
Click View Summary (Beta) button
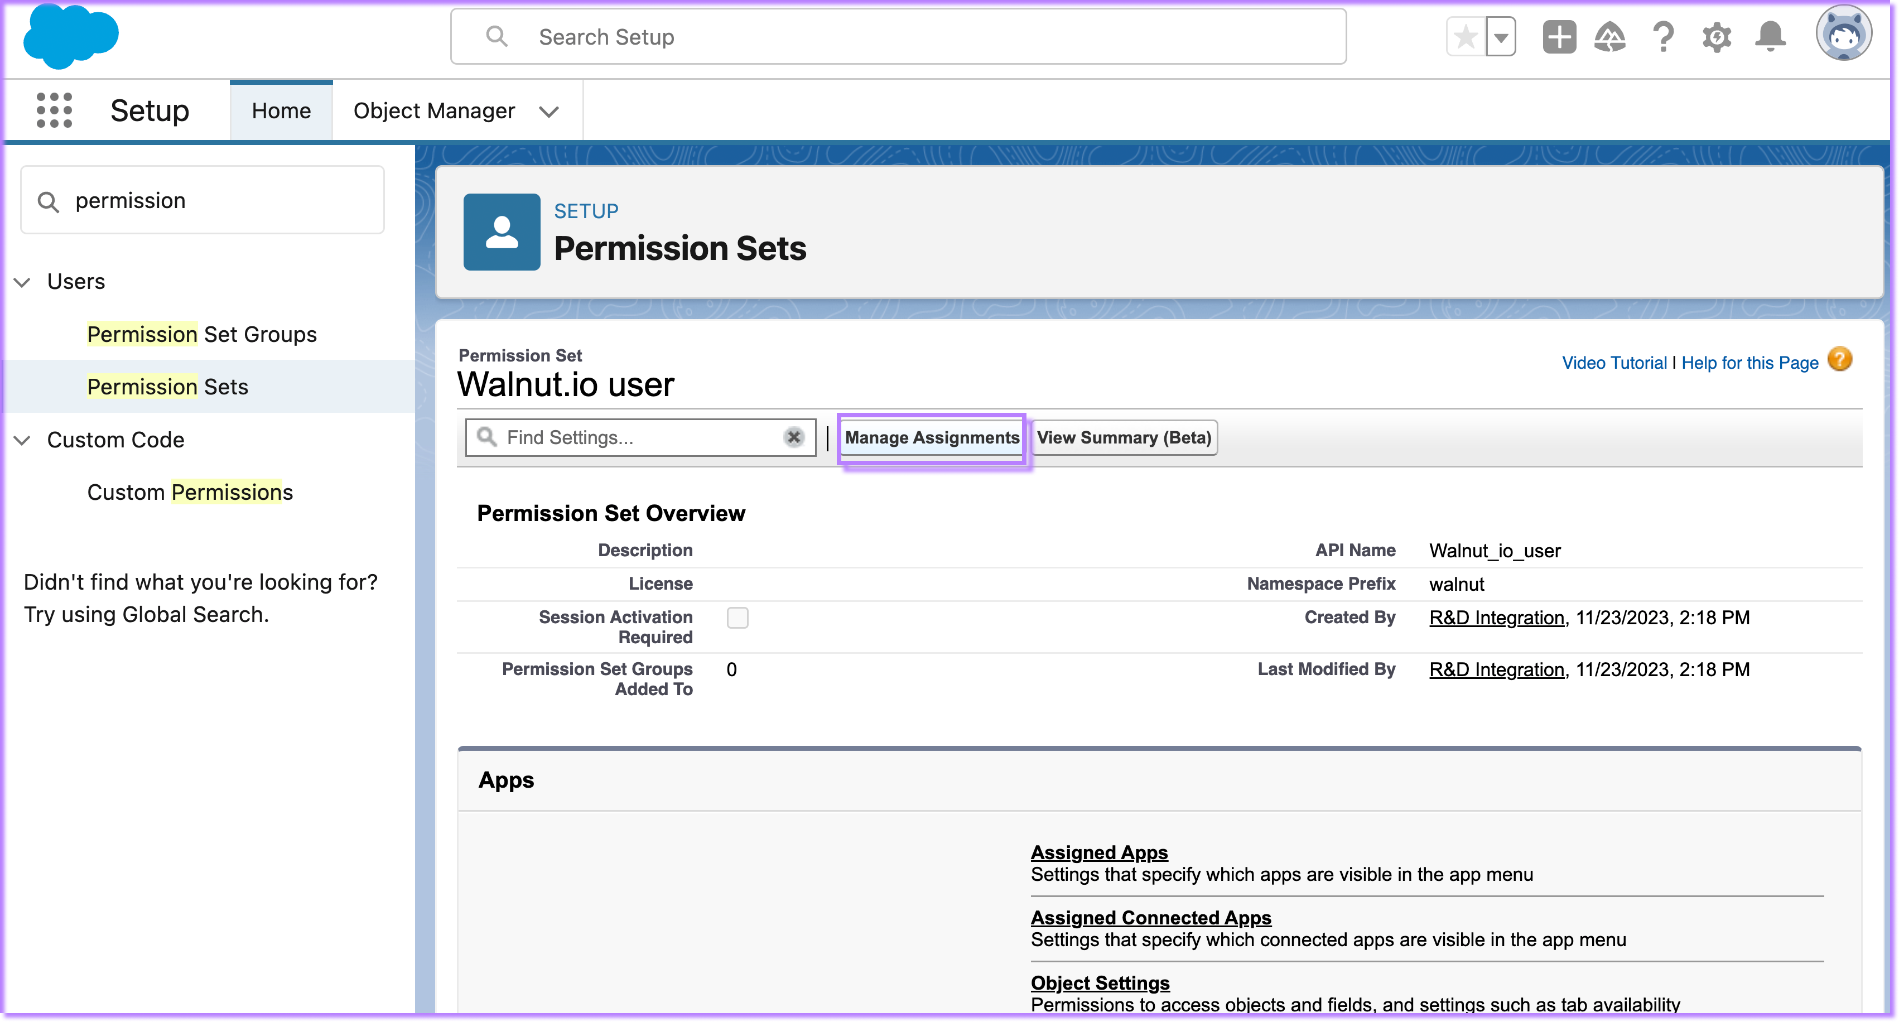point(1124,437)
